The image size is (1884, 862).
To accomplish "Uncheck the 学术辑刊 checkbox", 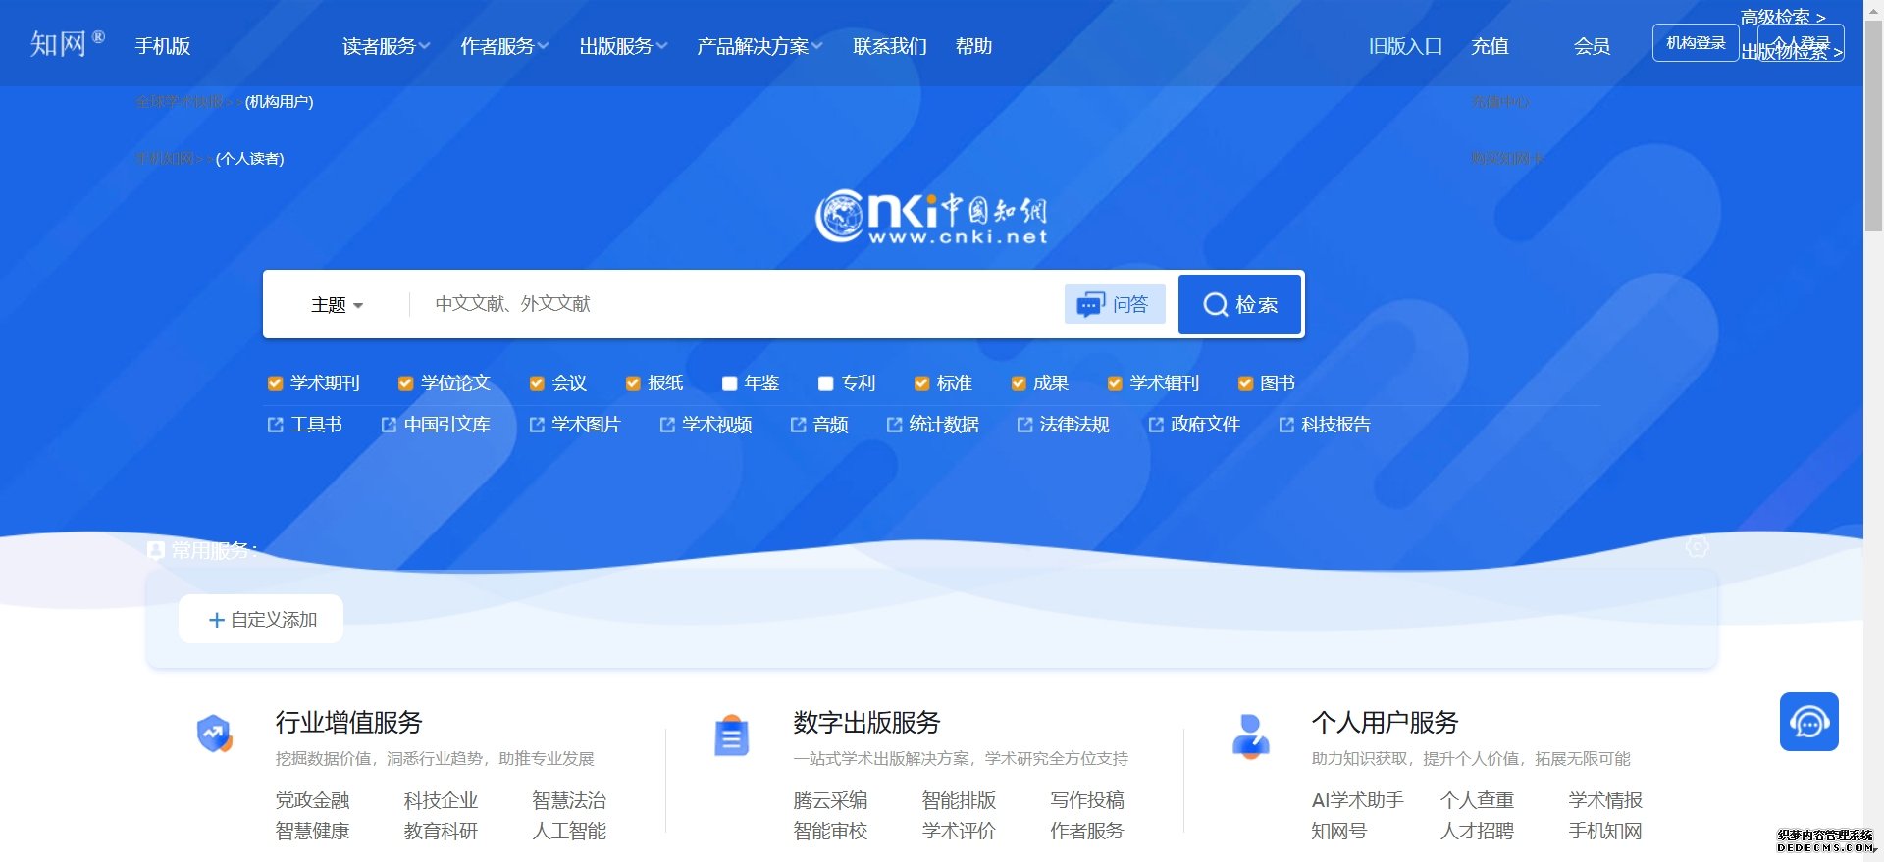I will click(x=1115, y=383).
